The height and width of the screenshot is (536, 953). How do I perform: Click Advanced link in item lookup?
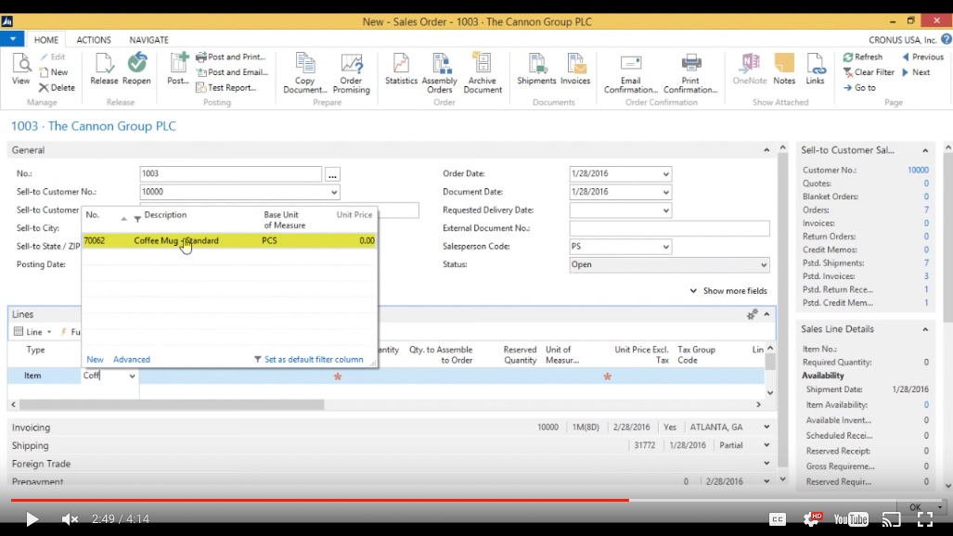(x=131, y=360)
